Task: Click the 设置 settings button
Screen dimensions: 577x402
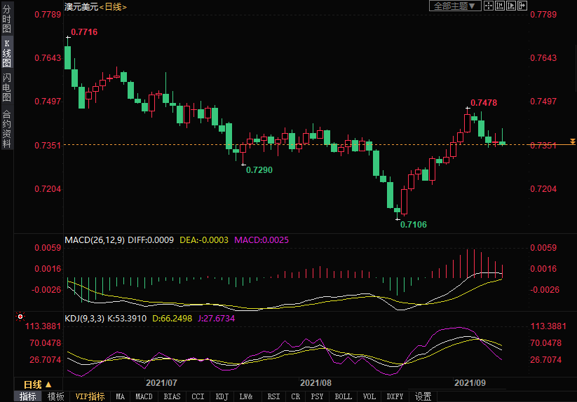Action: 423,396
